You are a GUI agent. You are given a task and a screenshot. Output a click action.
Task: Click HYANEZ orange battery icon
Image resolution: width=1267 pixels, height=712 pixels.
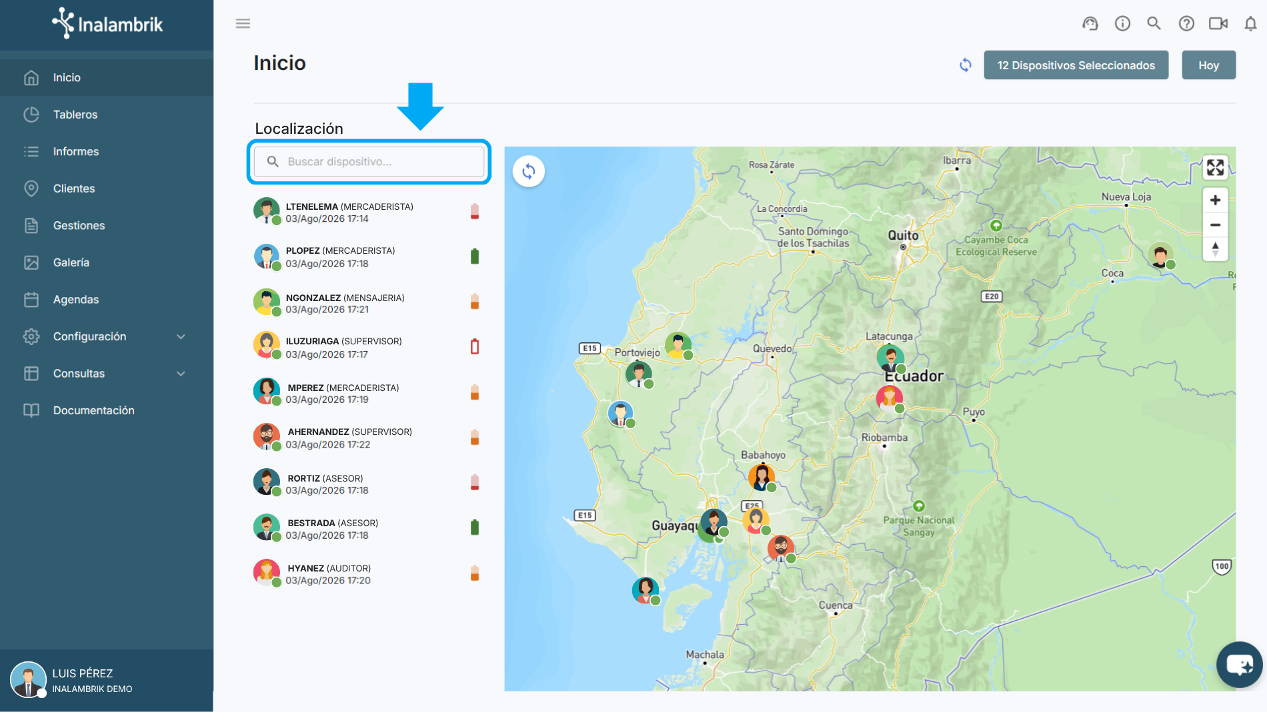click(475, 573)
